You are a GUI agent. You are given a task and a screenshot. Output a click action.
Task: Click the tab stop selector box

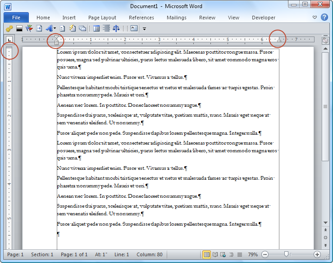point(9,40)
